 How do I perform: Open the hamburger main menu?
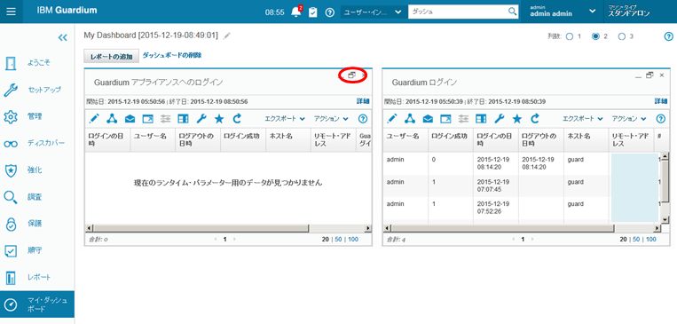coord(12,12)
